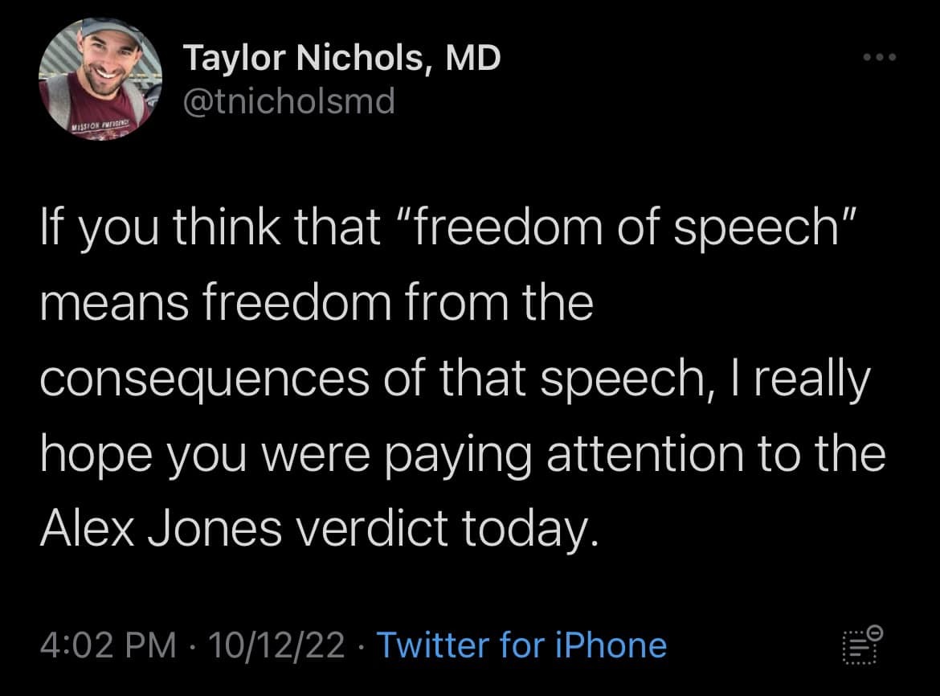Click the line starting "consequences of that speech"
The image size is (940, 696).
coord(454,379)
